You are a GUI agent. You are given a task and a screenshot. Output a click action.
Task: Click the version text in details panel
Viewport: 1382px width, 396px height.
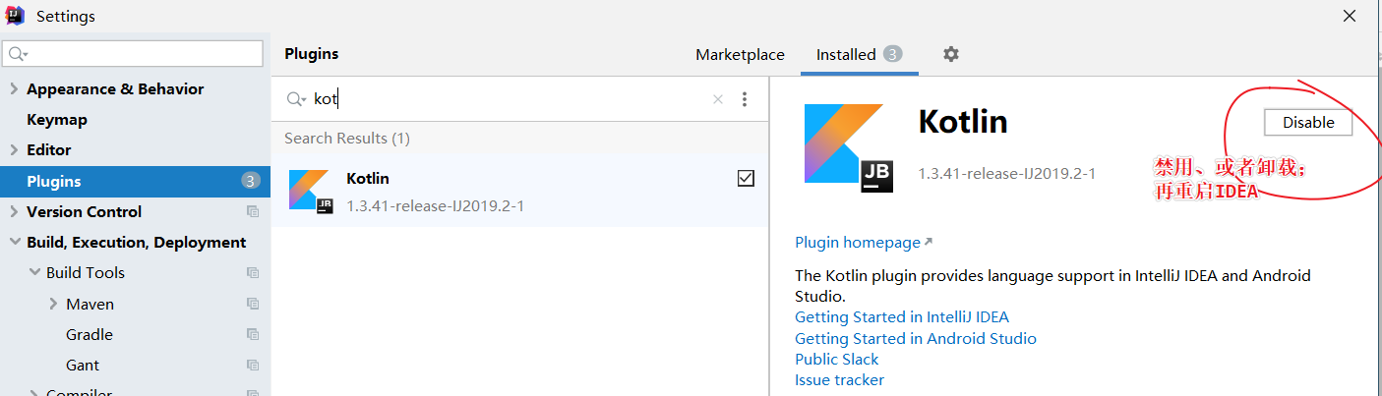coord(1006,174)
